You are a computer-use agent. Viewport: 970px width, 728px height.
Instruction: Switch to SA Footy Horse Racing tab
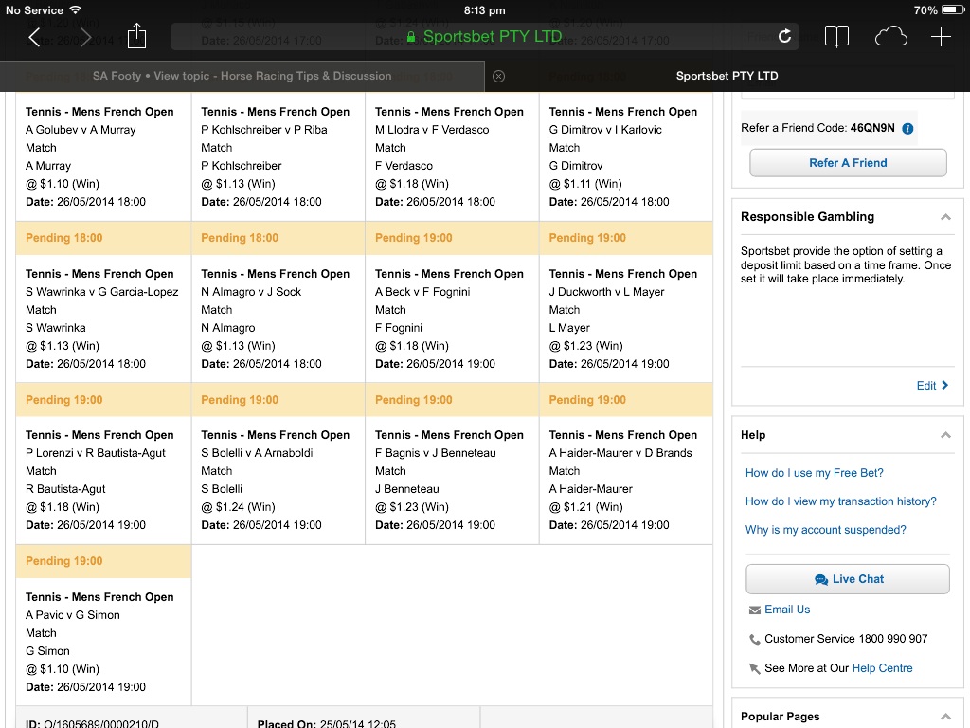coord(242,76)
